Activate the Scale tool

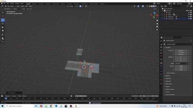pyautogui.click(x=3, y=27)
